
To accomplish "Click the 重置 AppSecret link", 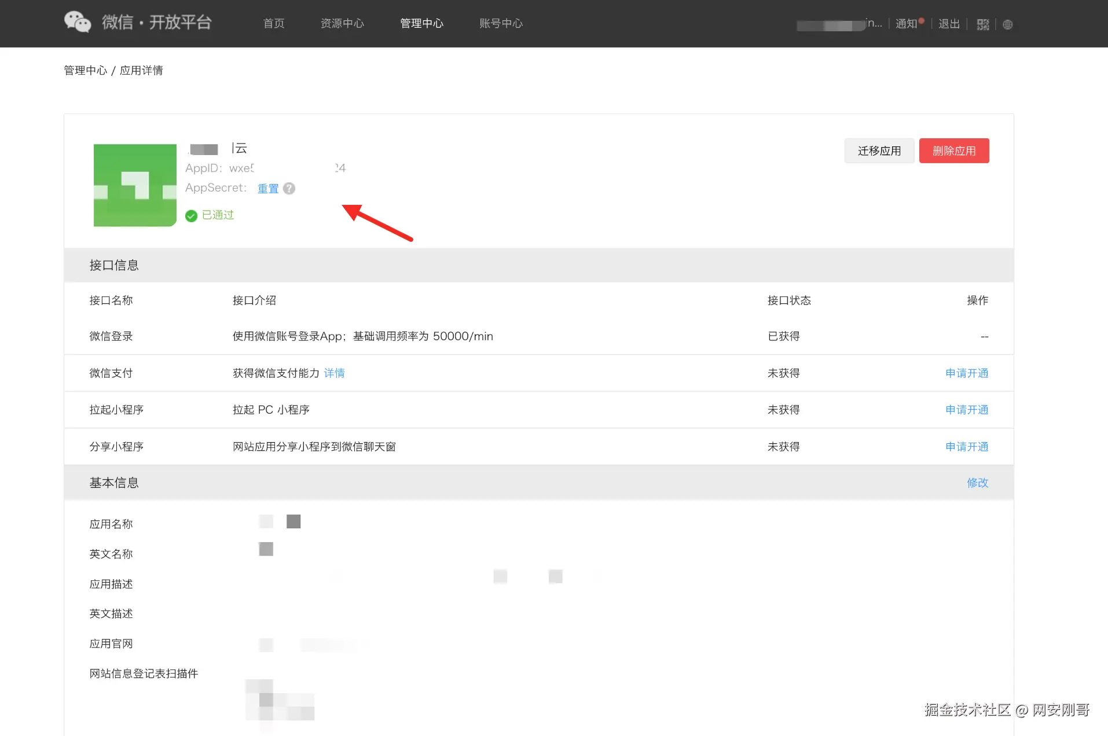I will tap(268, 188).
